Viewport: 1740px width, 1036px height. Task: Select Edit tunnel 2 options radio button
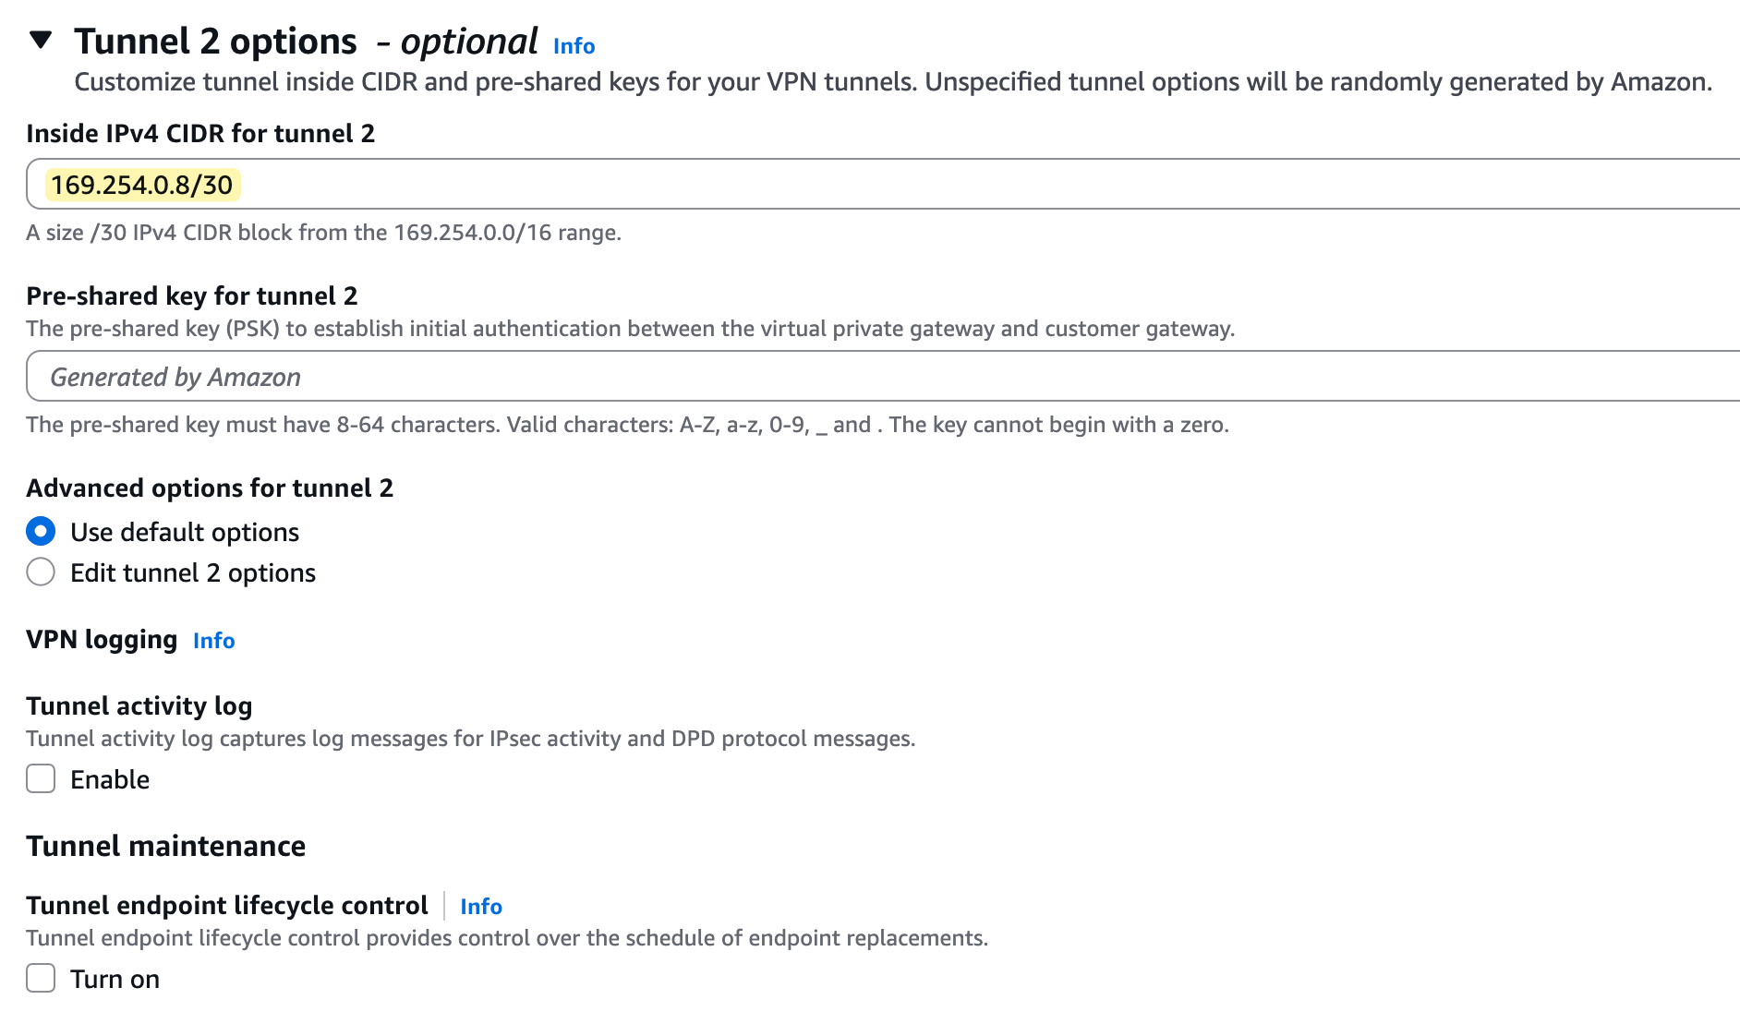click(41, 572)
